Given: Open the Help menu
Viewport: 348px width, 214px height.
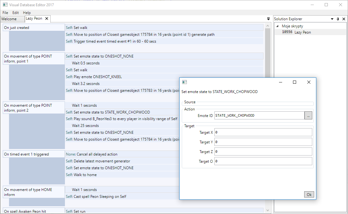Looking at the screenshot, I should point(27,12).
